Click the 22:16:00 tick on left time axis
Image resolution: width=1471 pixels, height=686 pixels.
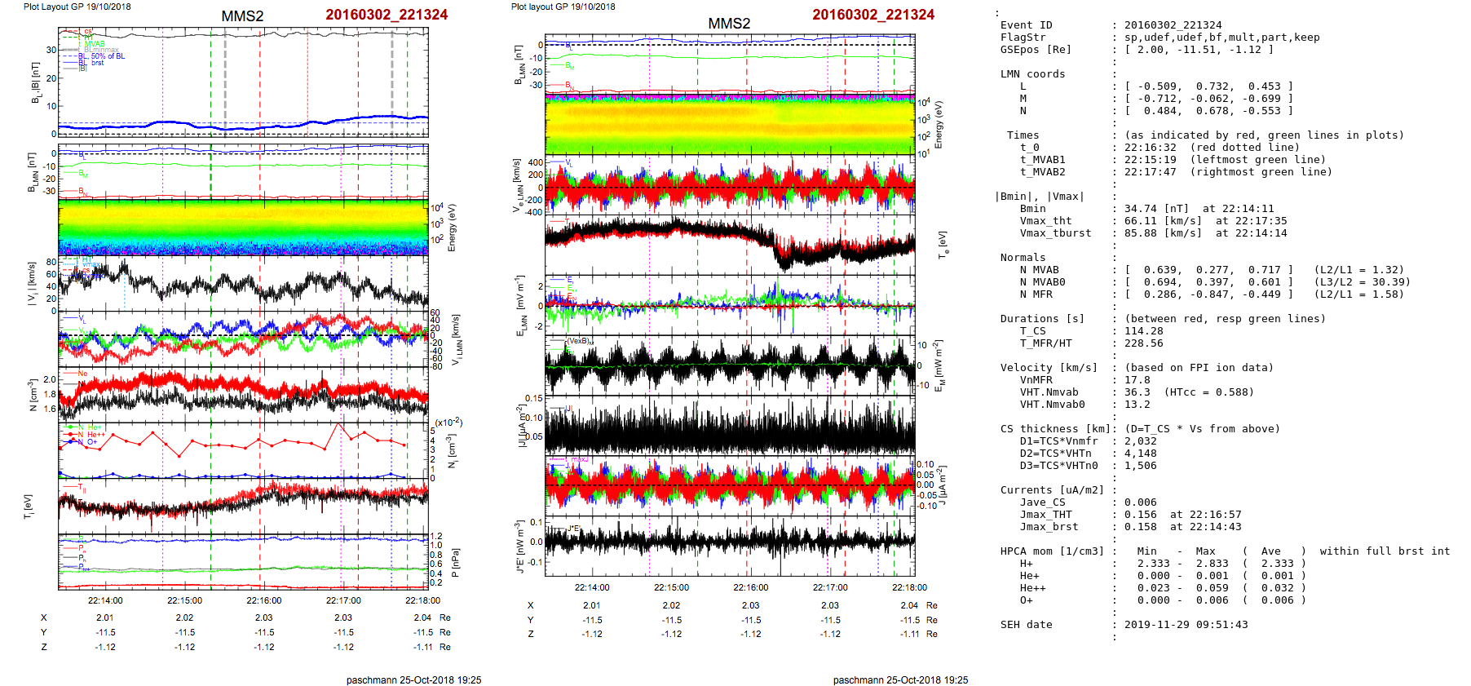pos(264,600)
